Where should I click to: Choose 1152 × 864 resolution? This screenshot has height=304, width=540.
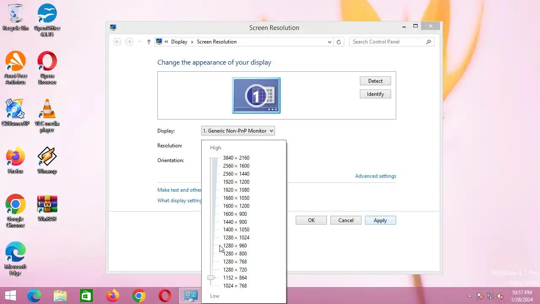coord(235,278)
